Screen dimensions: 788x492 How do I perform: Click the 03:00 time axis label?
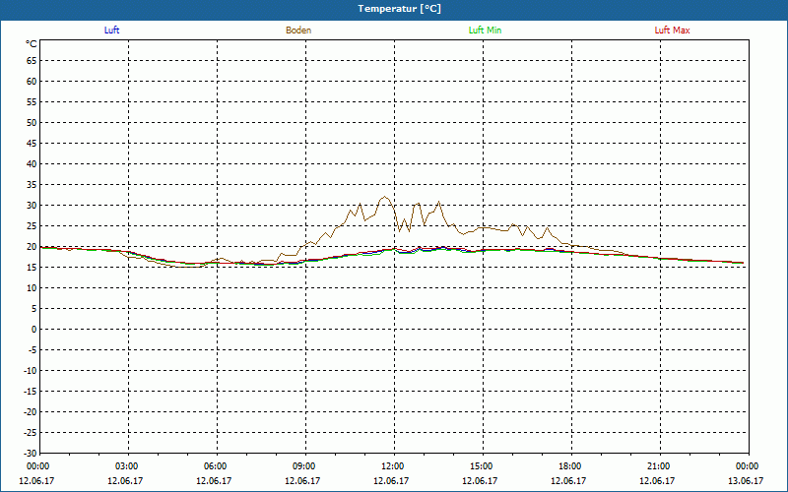point(129,466)
